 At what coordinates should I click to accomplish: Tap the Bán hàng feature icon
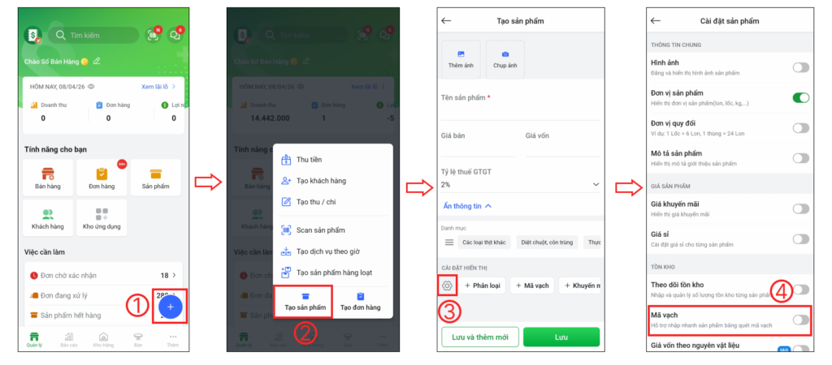(48, 178)
